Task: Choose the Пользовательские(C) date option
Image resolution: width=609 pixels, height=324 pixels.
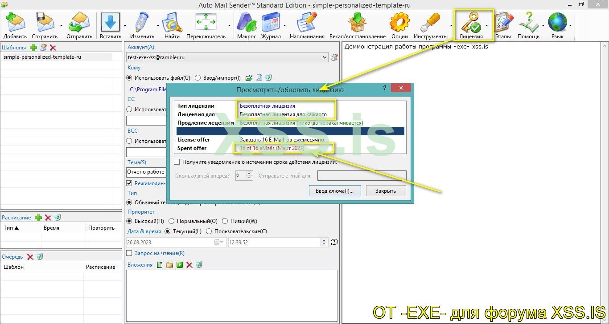Action: (209, 231)
